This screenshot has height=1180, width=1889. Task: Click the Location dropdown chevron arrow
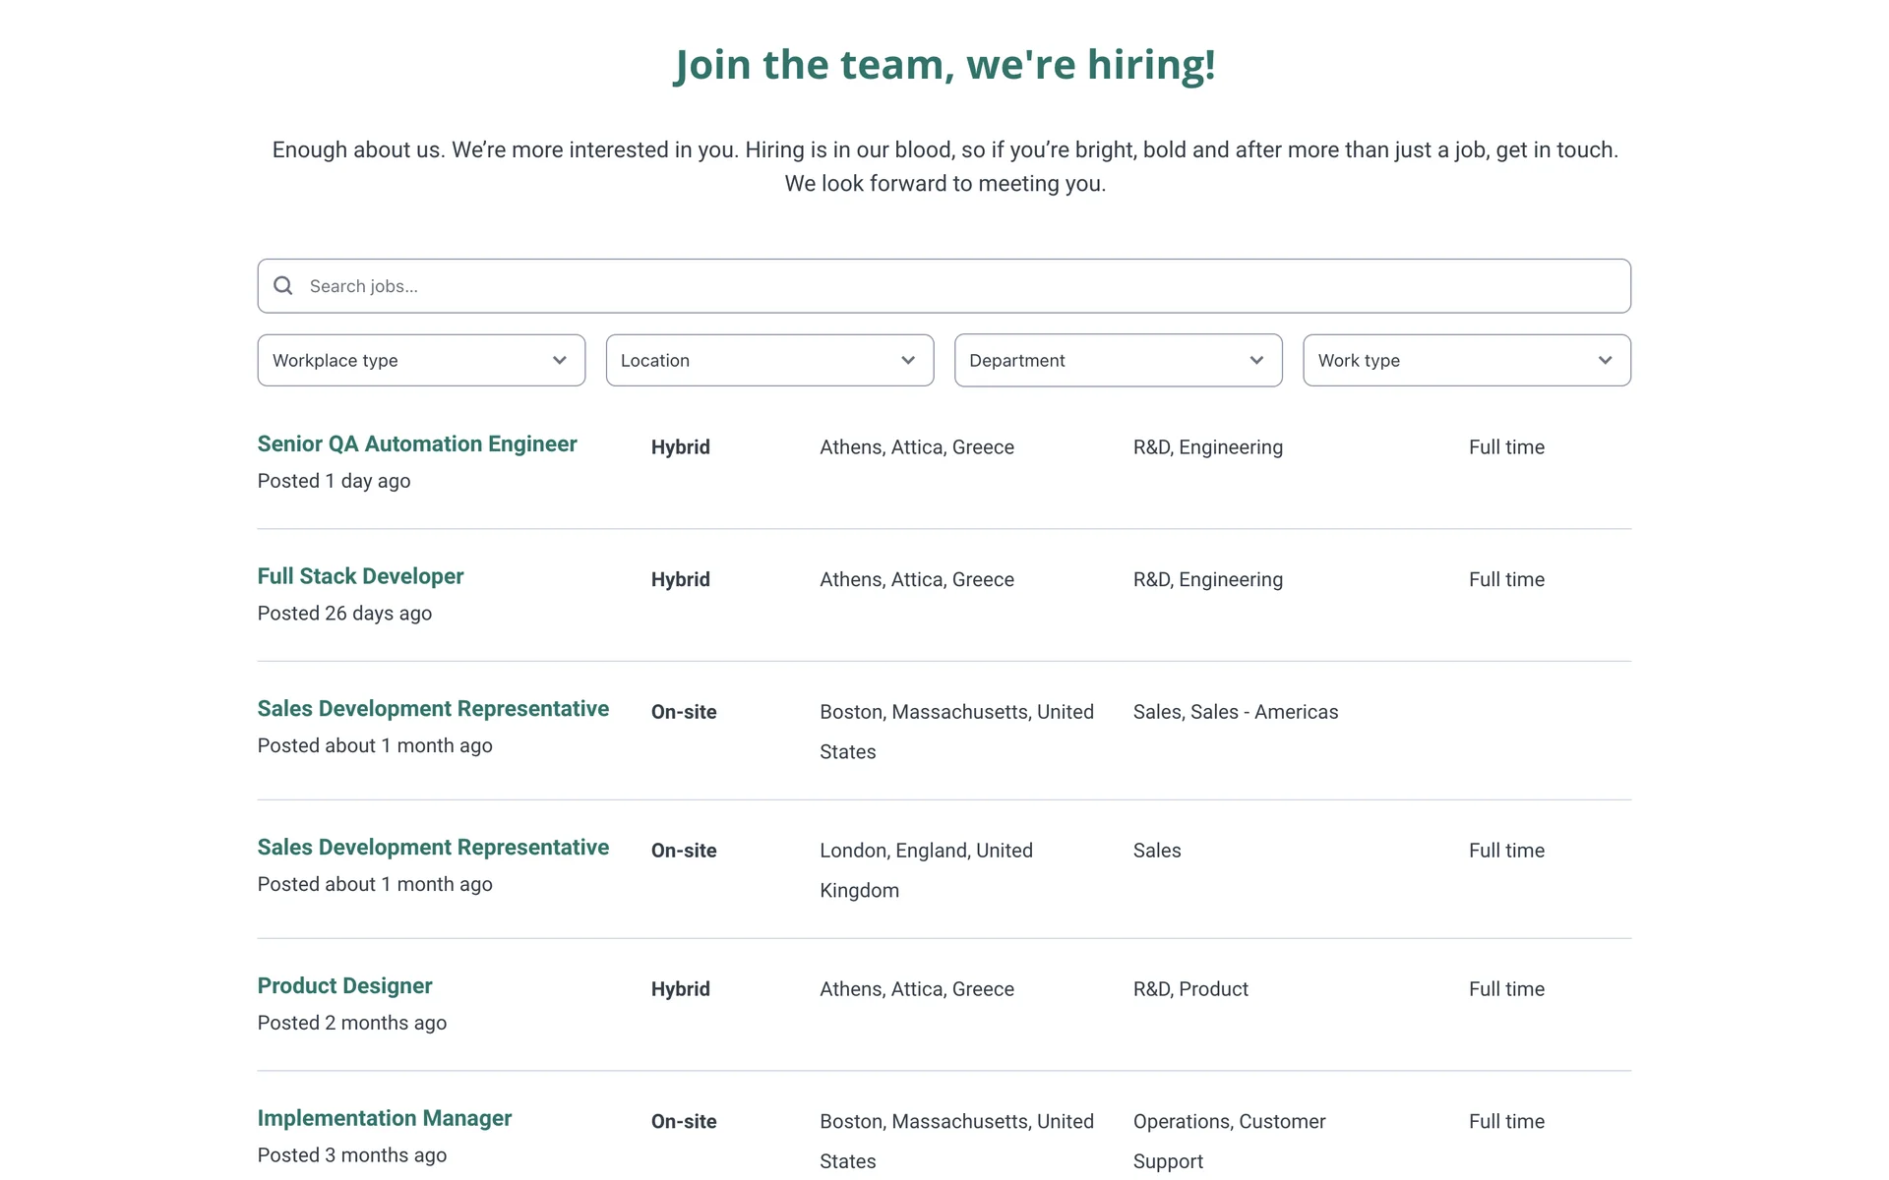click(x=908, y=360)
